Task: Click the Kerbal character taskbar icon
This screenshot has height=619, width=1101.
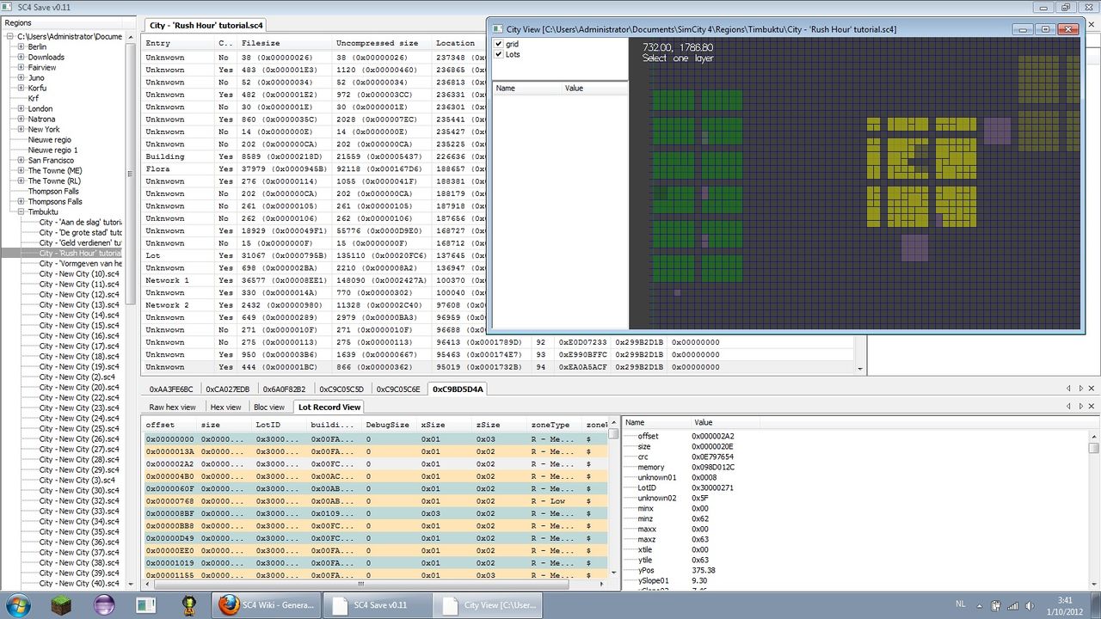Action: pyautogui.click(x=189, y=604)
